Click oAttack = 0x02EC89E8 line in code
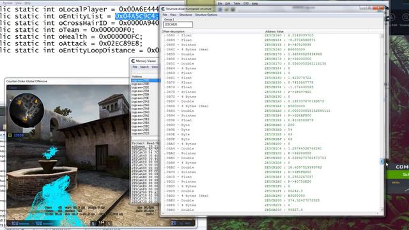409x230 pixels. pyautogui.click(x=71, y=43)
